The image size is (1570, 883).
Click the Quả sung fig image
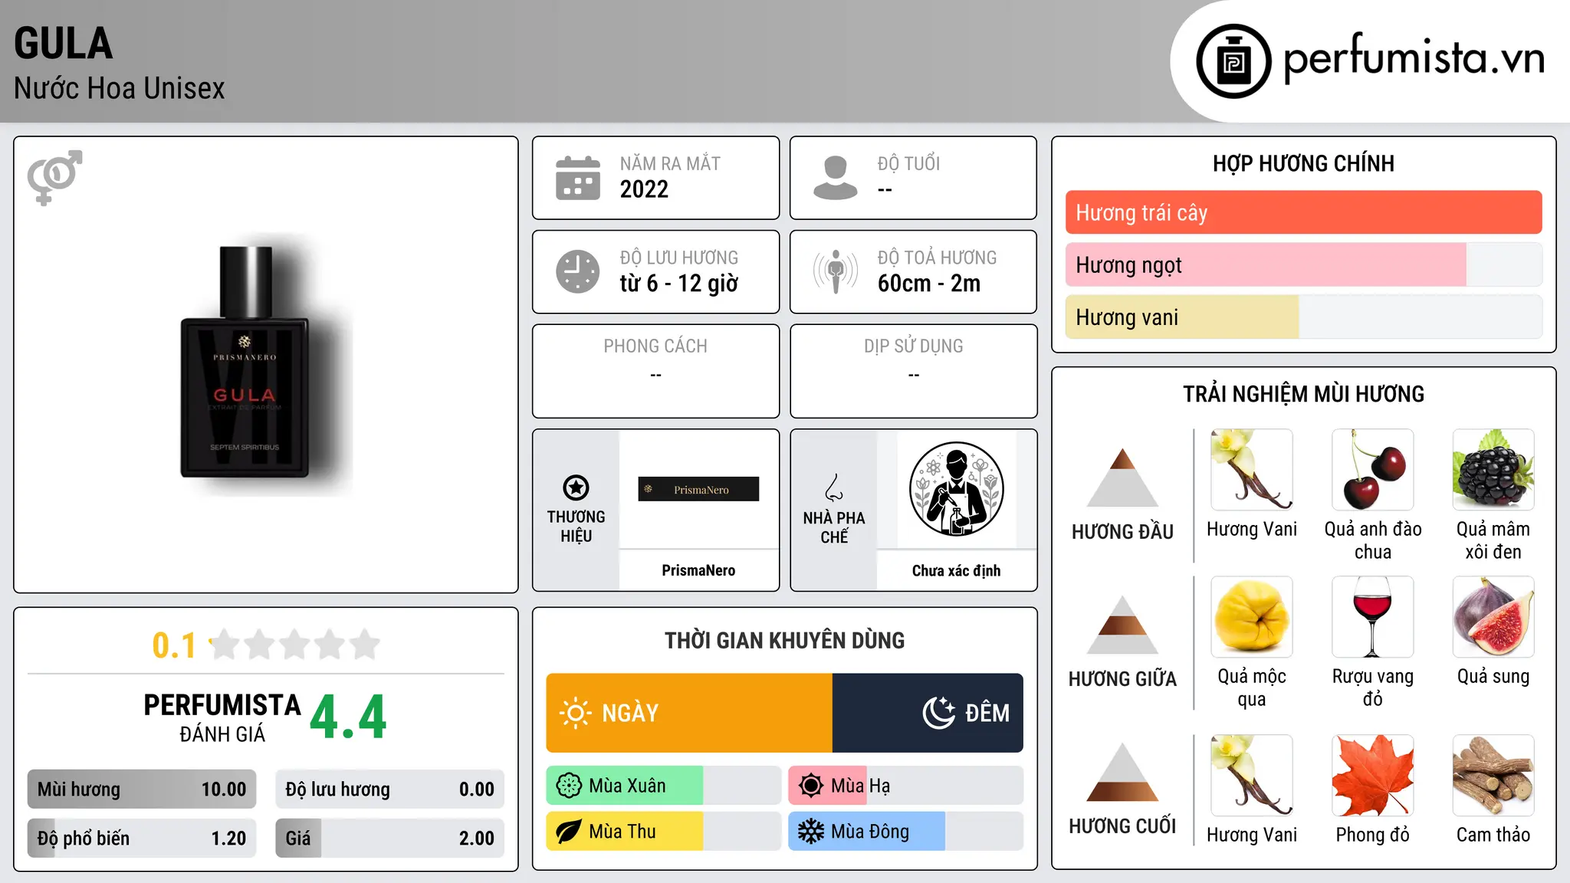(1493, 617)
